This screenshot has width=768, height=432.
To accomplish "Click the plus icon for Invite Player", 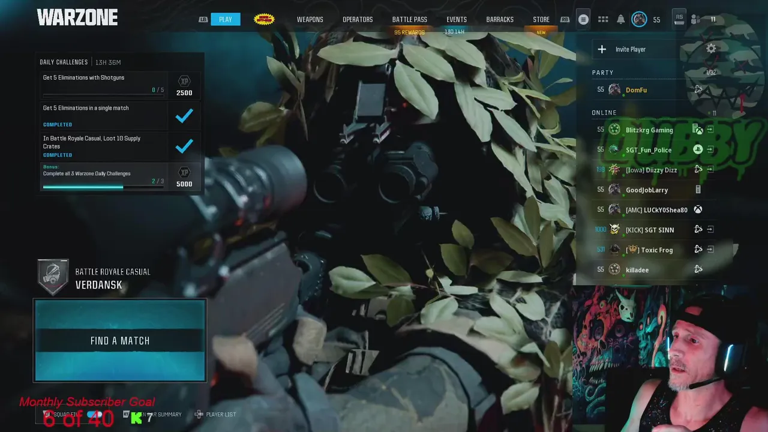I will pyautogui.click(x=602, y=49).
